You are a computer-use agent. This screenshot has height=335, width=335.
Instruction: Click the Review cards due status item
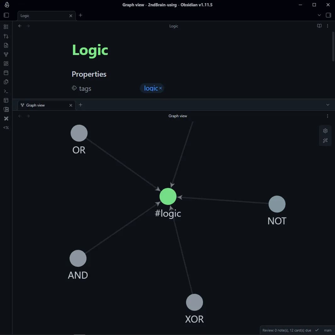(286, 330)
